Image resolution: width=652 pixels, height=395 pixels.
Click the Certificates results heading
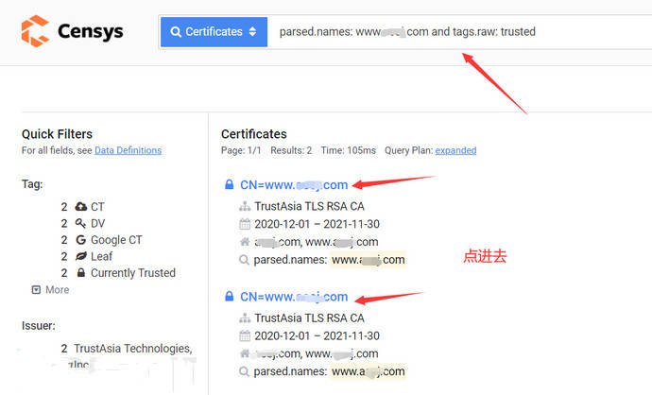[253, 134]
